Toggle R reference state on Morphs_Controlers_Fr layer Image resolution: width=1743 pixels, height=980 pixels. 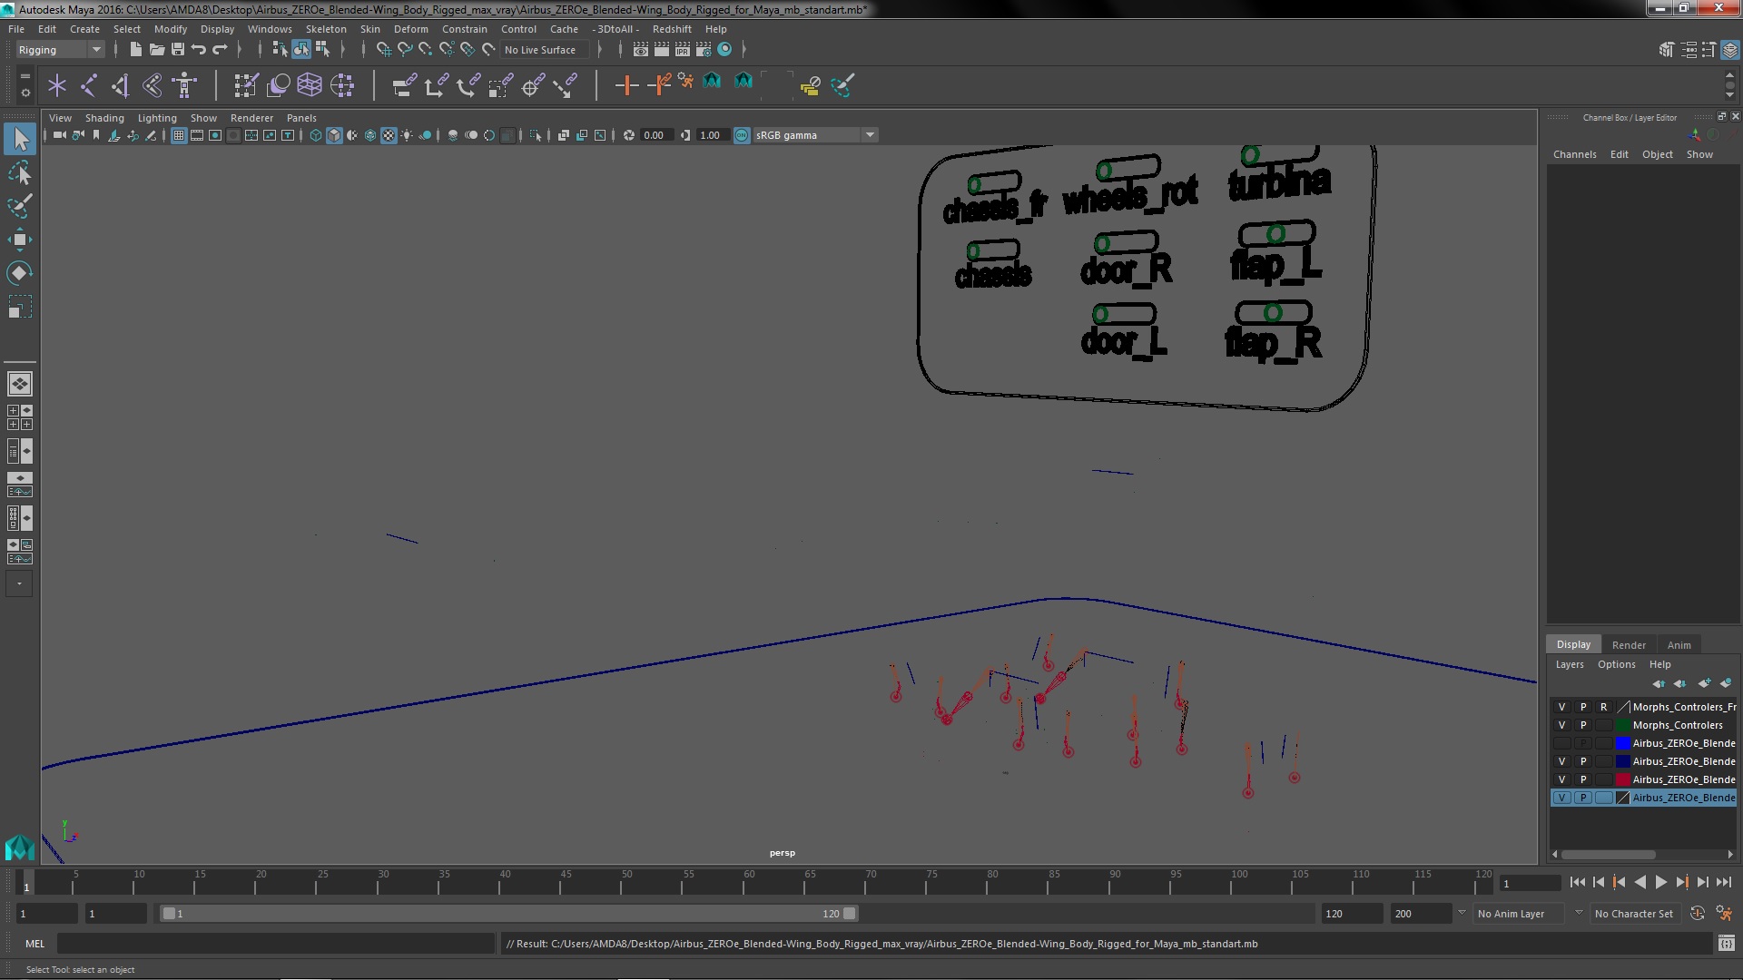1604,707
